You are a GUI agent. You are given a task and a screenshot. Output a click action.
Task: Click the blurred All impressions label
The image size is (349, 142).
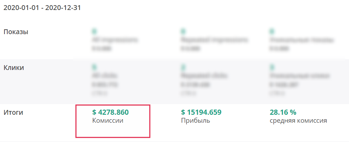[x=115, y=40]
